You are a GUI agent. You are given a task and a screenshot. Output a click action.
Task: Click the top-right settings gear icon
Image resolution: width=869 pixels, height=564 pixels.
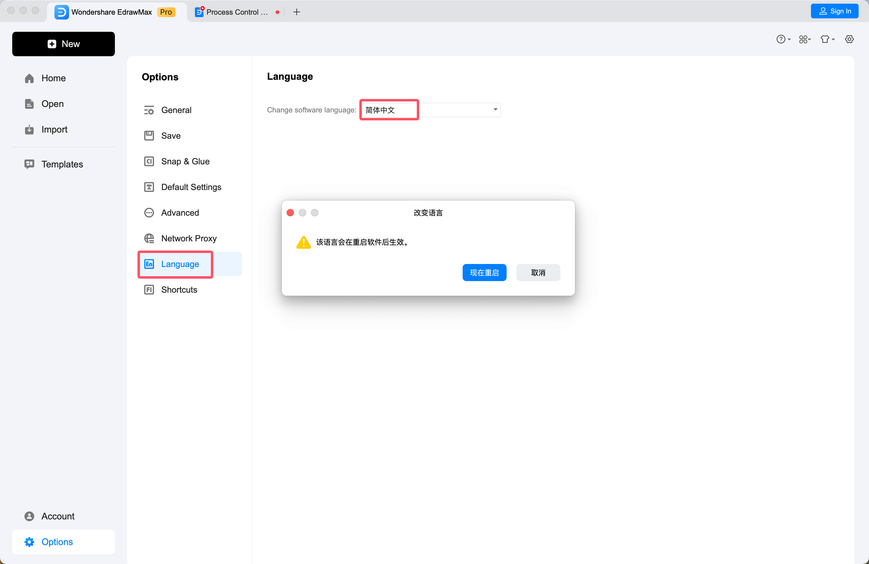(849, 39)
